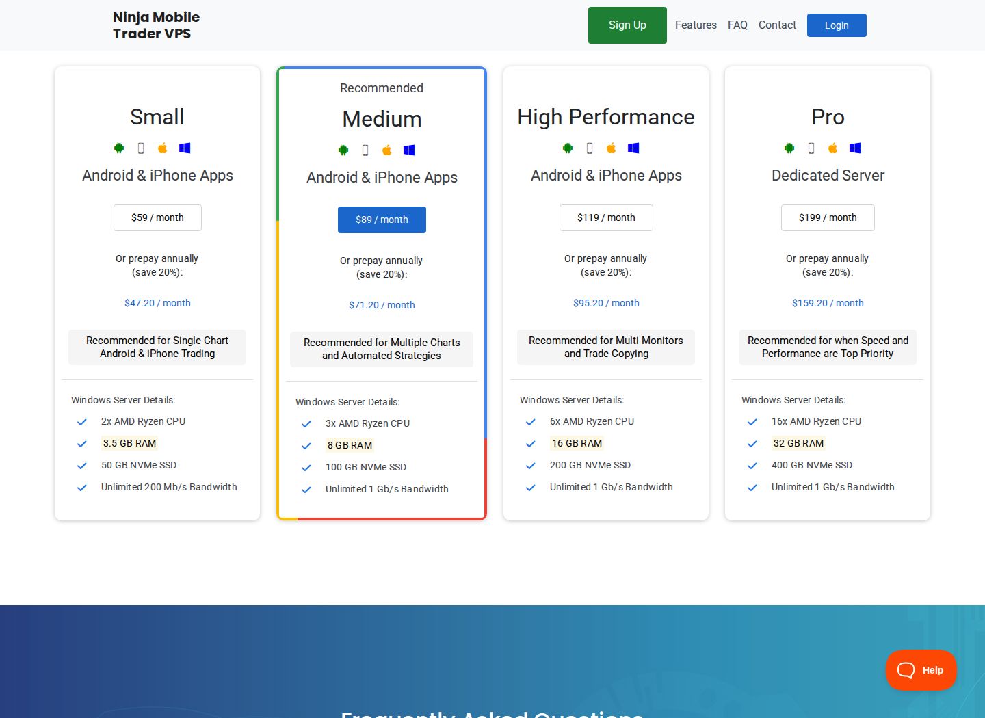Click the Windows icon in Medium plan

click(x=409, y=150)
